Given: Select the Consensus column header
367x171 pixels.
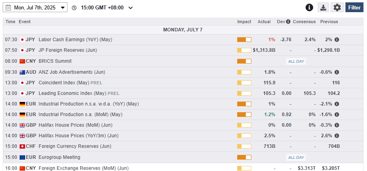Looking at the screenshot, I should pyautogui.click(x=304, y=22).
